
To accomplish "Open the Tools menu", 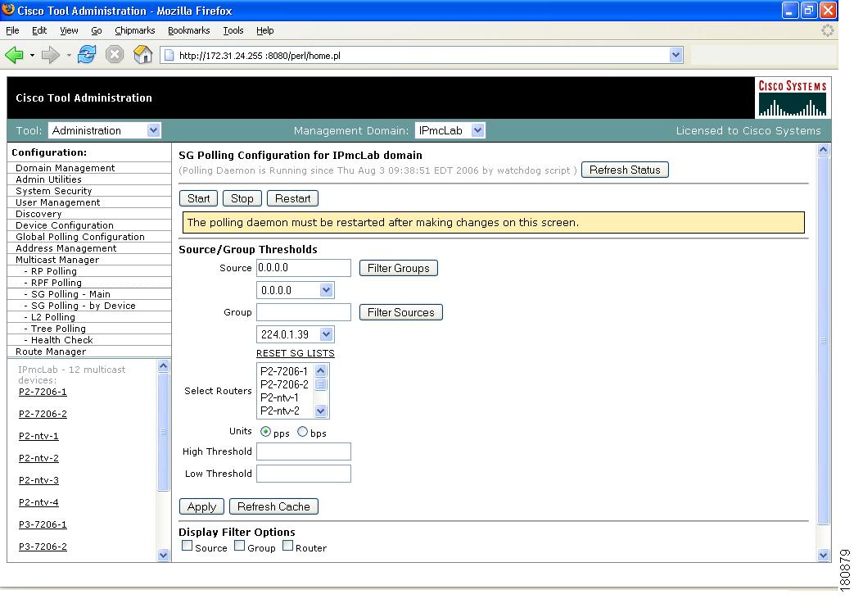I will tap(233, 30).
